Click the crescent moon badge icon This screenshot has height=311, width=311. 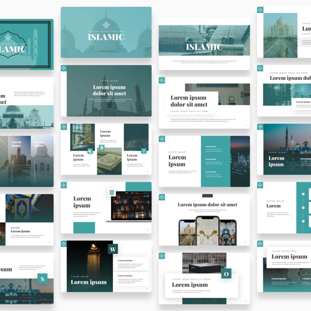(90, 151)
